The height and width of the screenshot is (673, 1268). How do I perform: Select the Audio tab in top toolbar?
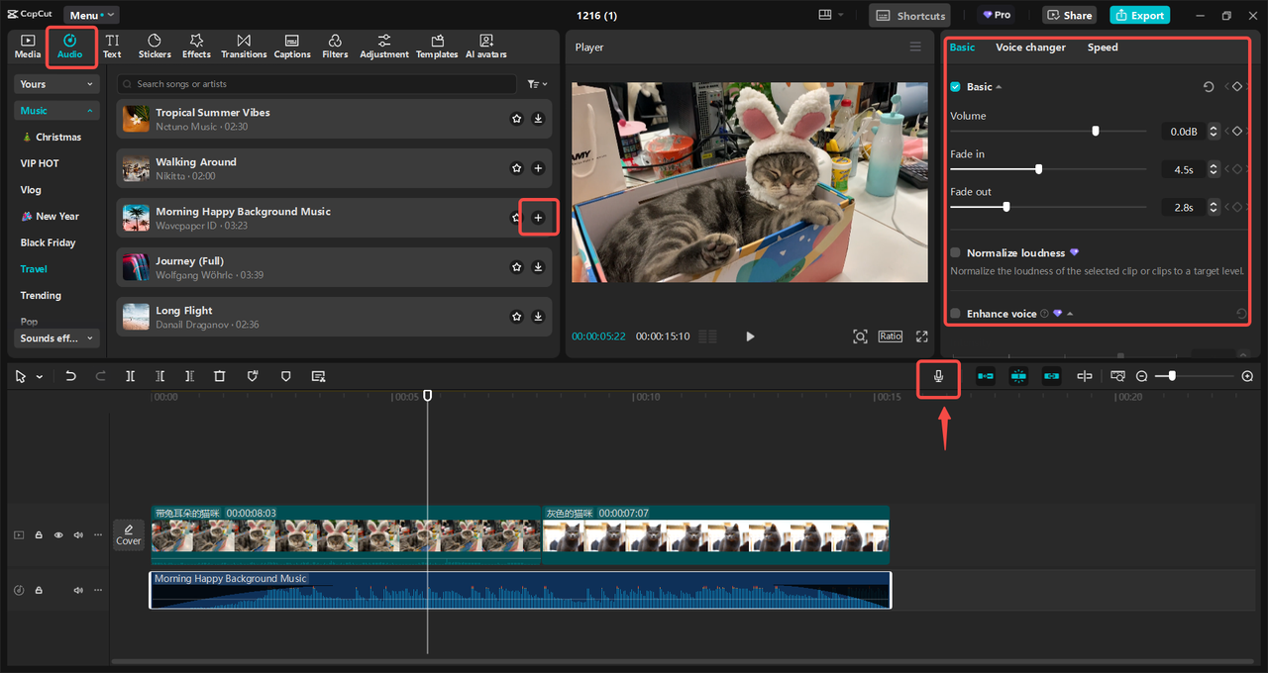tap(70, 46)
